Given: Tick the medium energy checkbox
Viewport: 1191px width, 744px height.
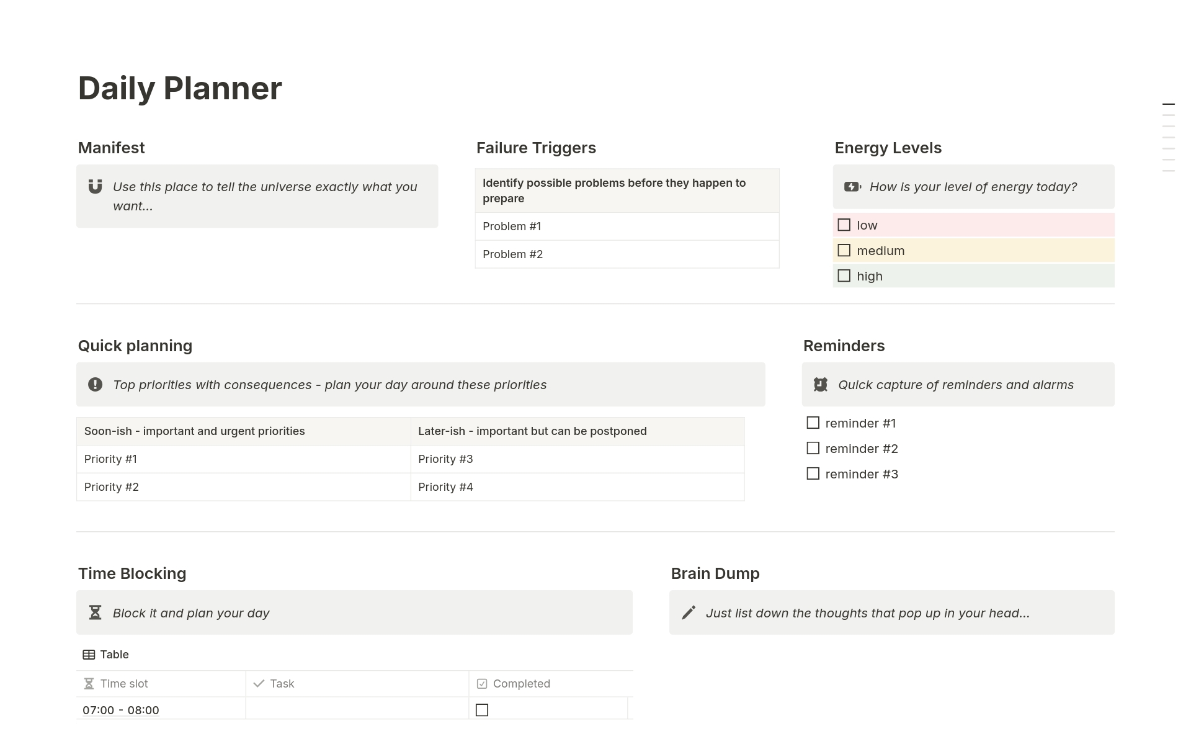Looking at the screenshot, I should pyautogui.click(x=844, y=251).
